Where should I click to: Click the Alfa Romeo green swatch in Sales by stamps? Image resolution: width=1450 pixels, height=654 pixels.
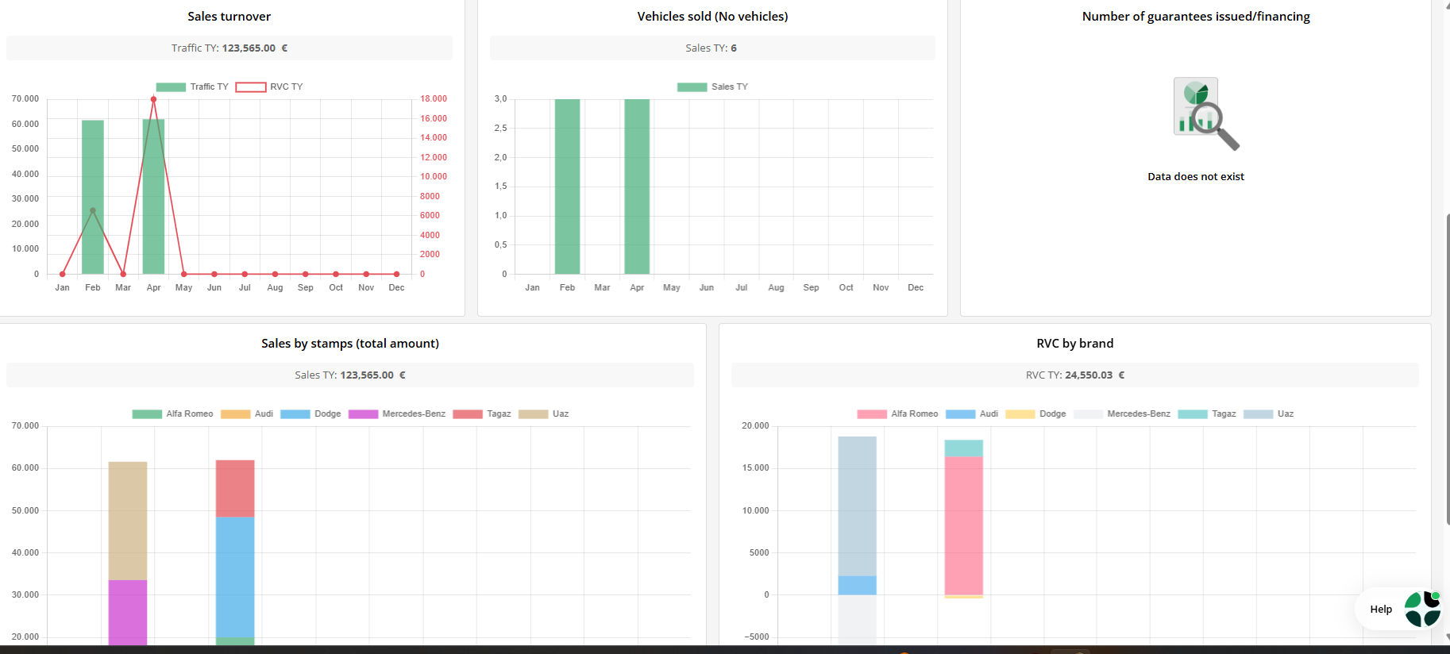147,414
